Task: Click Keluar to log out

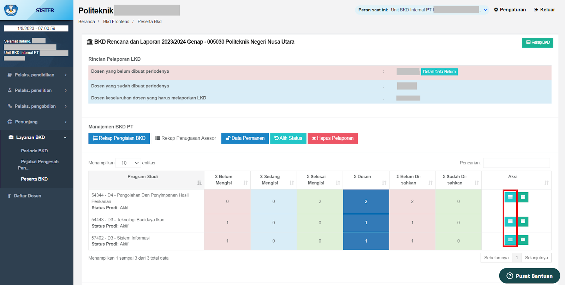Action: click(x=544, y=10)
